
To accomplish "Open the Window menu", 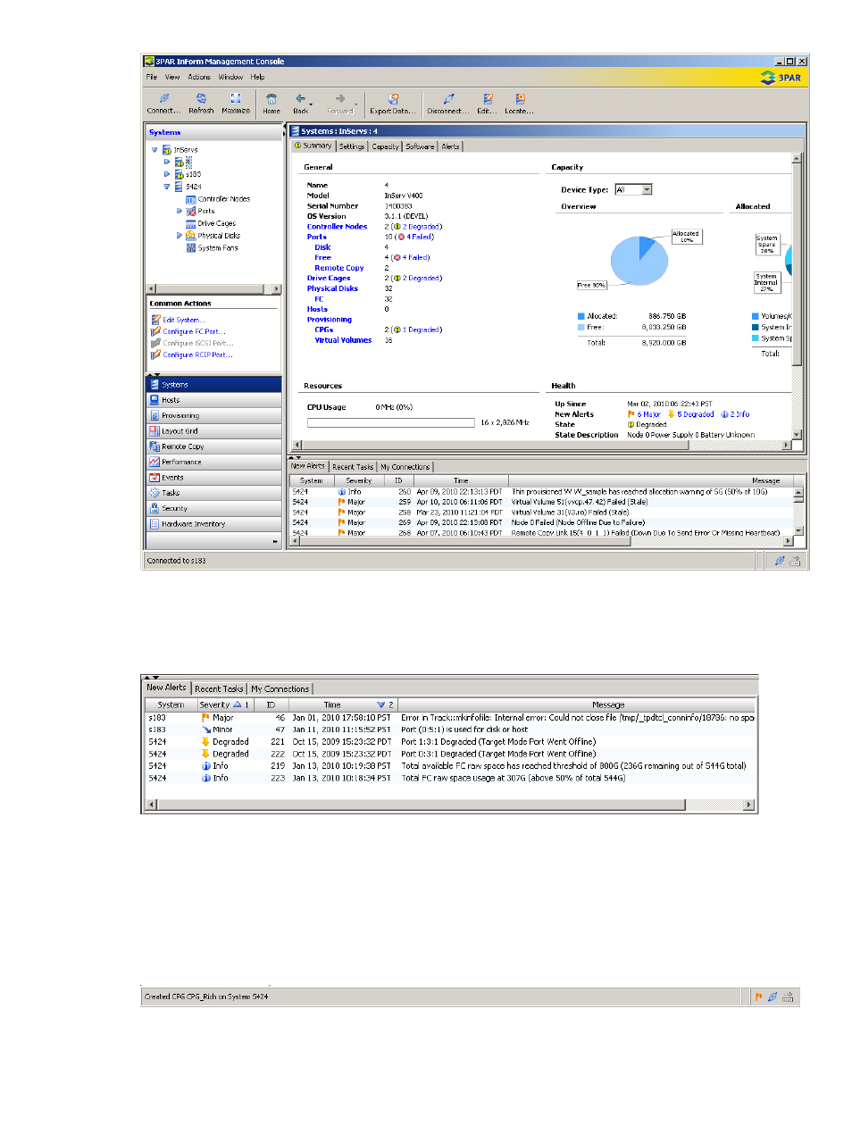I will (x=230, y=78).
